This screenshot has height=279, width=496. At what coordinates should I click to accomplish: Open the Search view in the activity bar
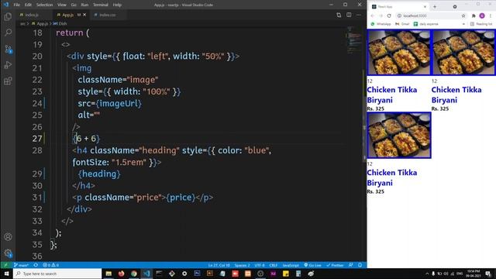(8, 33)
